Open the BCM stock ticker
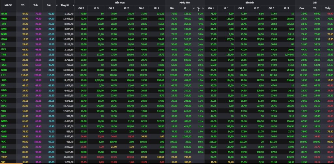This screenshot has width=334, height=164. click(x=4, y=14)
